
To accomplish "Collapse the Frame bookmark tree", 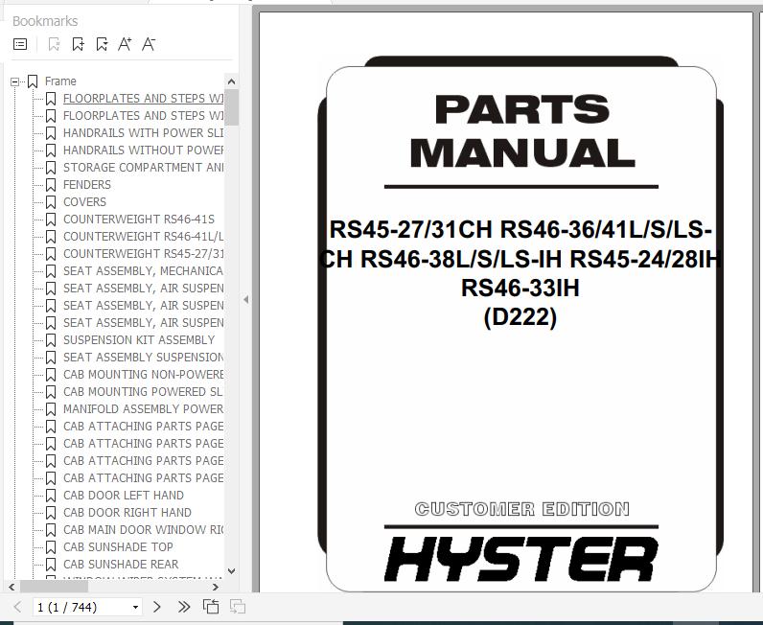I will [15, 81].
